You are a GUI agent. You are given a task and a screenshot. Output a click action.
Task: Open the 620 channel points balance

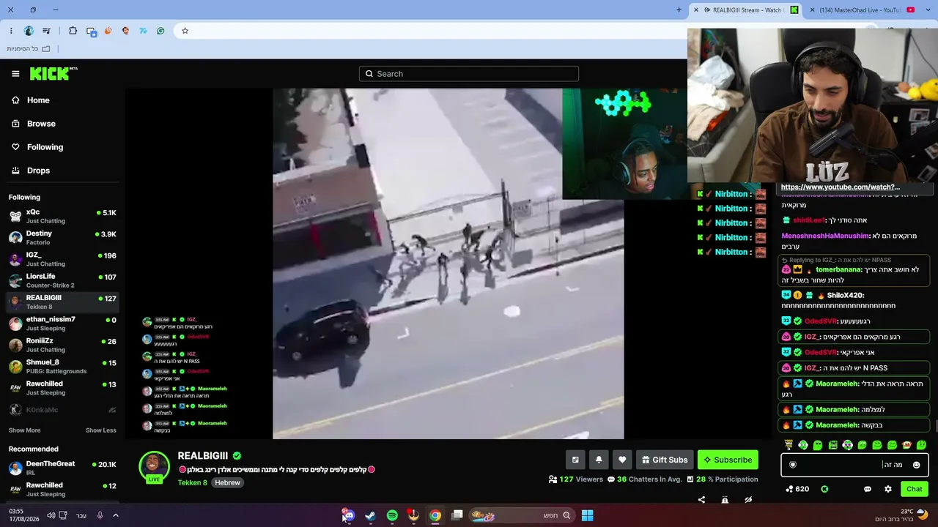(797, 489)
